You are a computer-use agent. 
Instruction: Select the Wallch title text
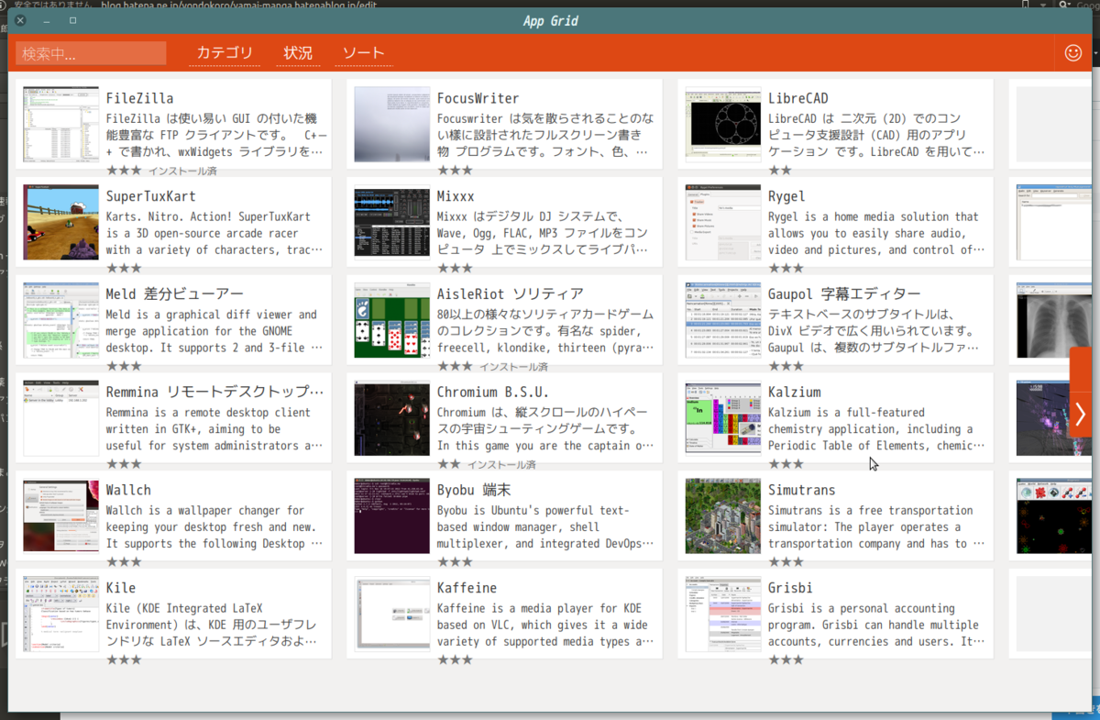click(128, 490)
